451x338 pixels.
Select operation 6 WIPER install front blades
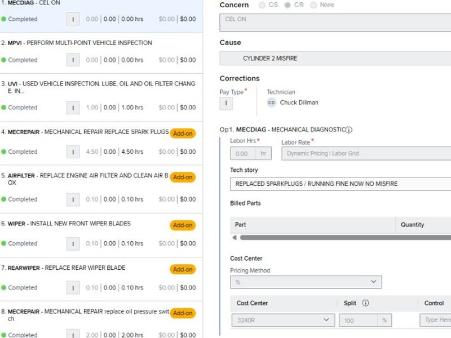coord(101,235)
